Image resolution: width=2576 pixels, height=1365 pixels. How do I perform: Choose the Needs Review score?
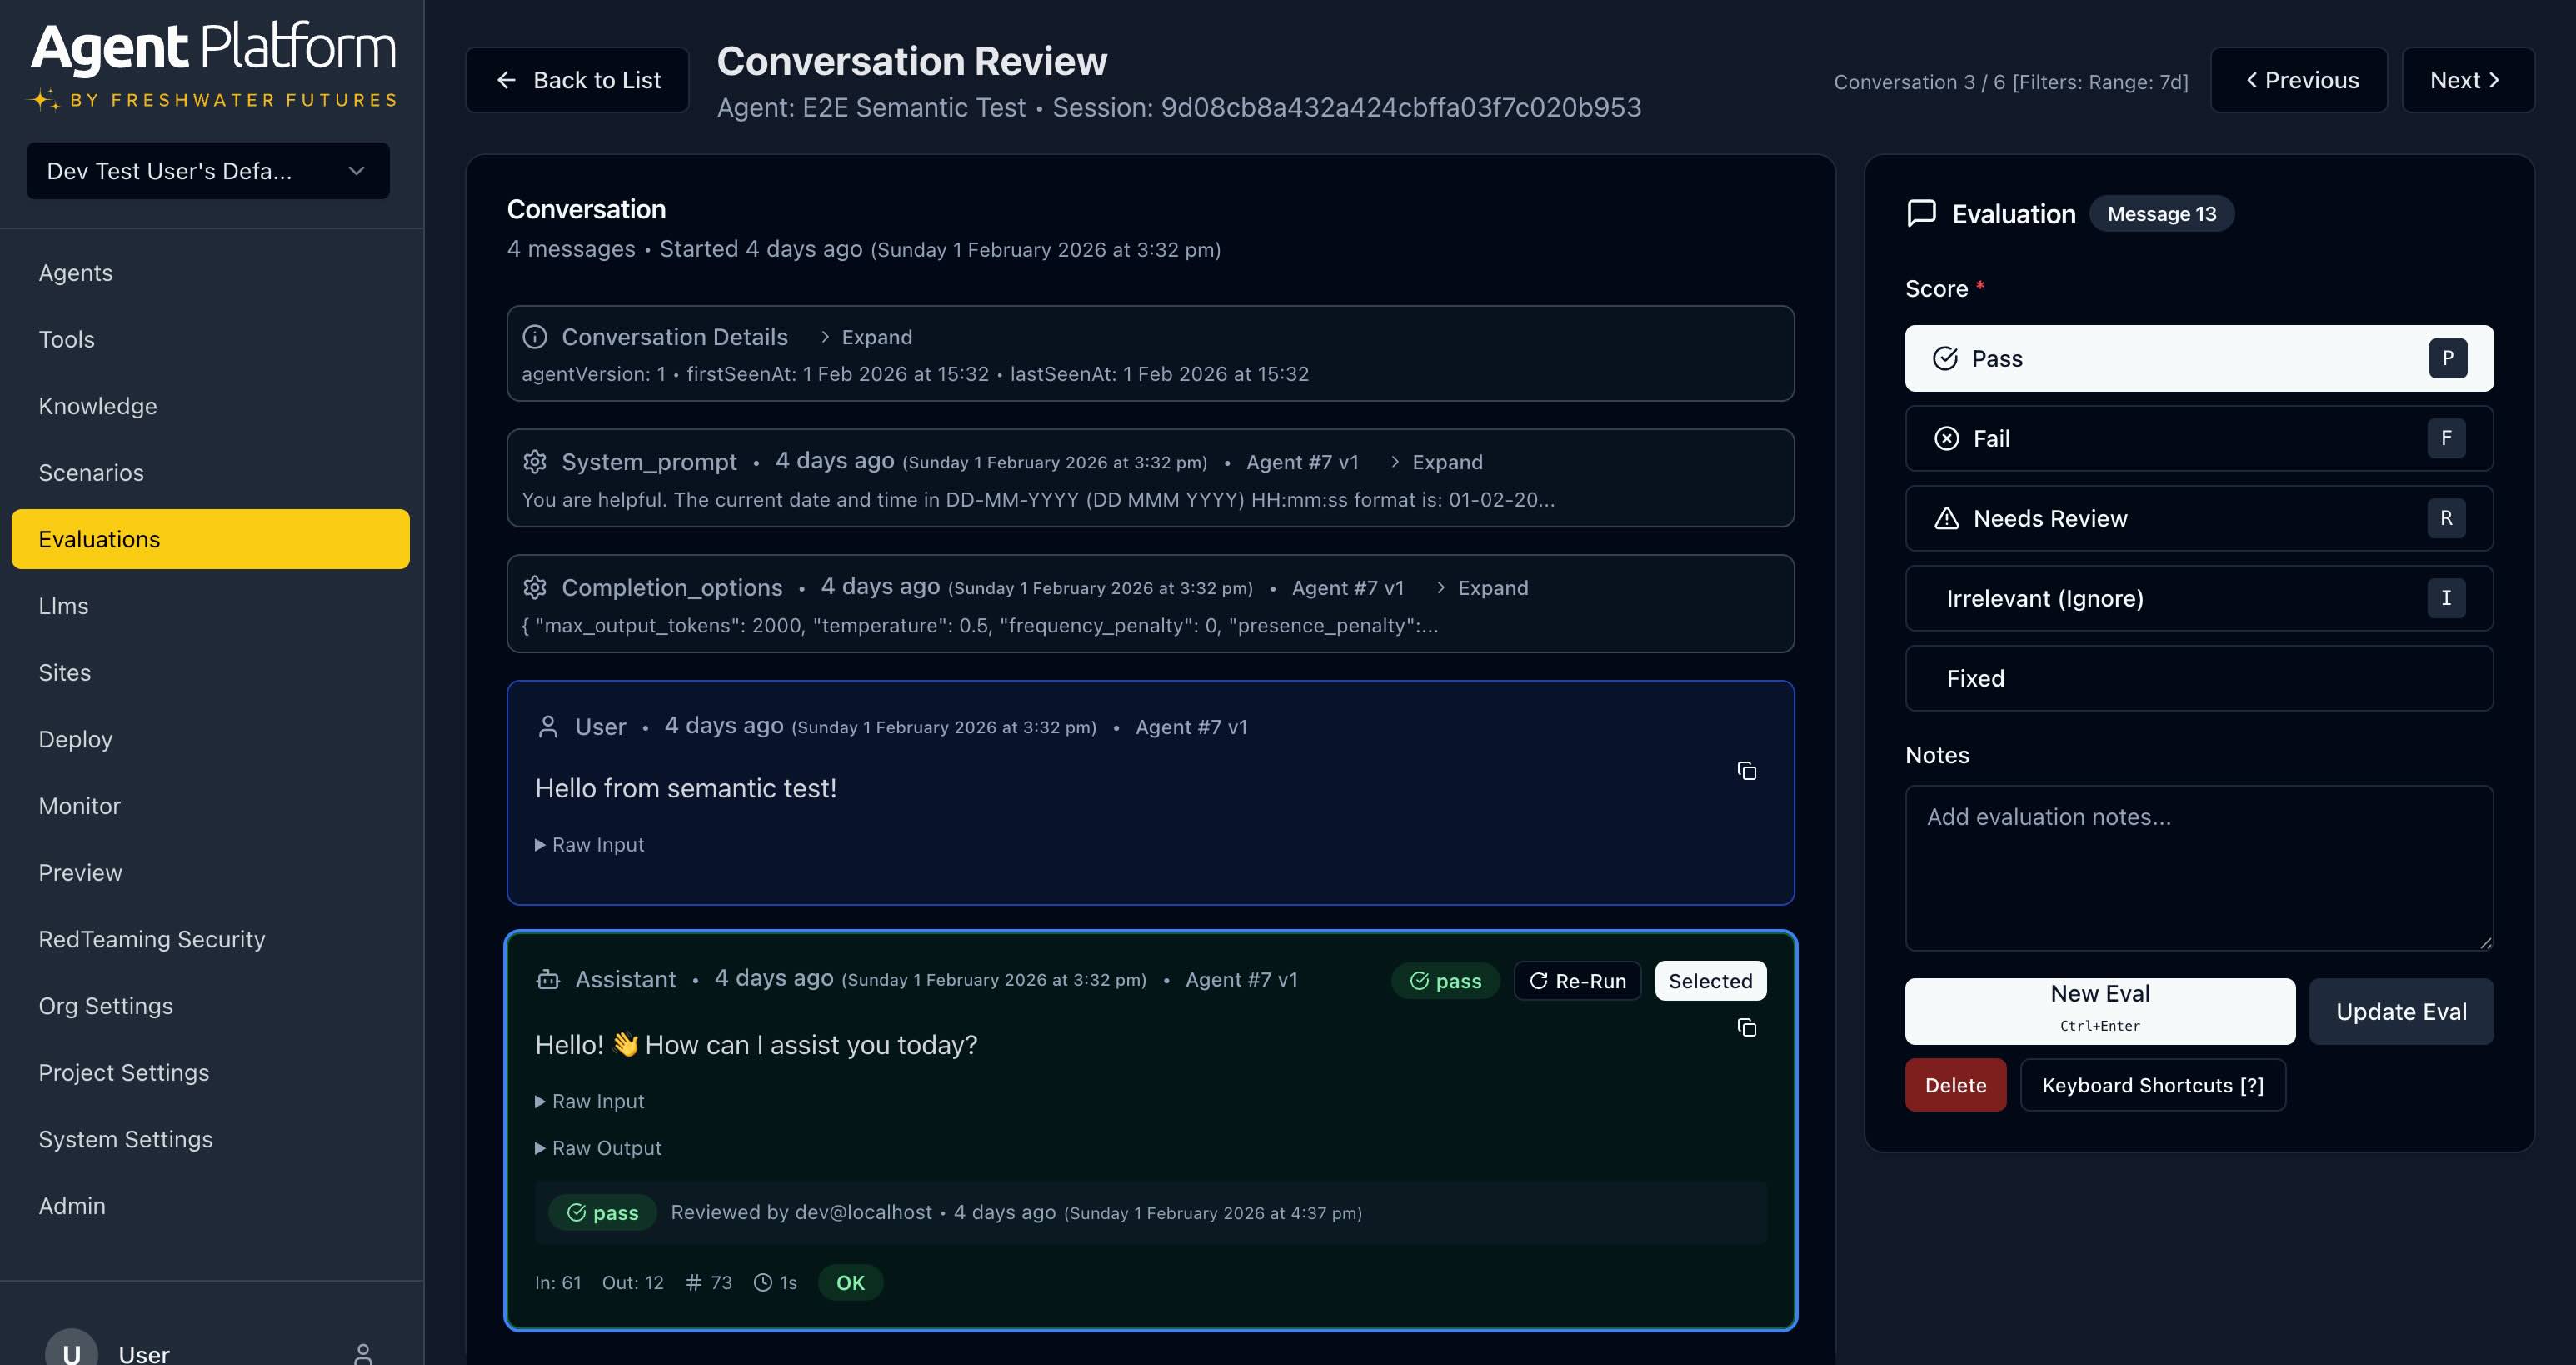2198,518
